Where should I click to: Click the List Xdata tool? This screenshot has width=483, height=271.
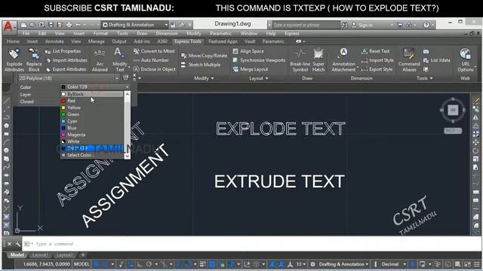tap(436, 60)
